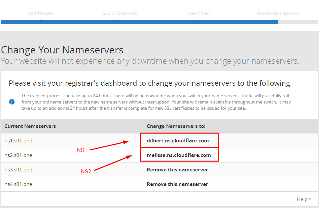Screen dimensions: 319x208
Task: Click the arrow next to Help
Action: click(x=310, y=199)
